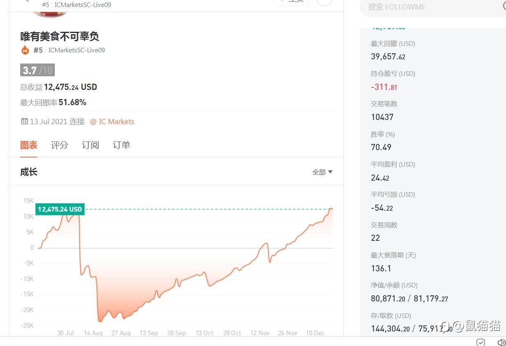
Task: Select the 订阅 tab
Action: coord(91,145)
